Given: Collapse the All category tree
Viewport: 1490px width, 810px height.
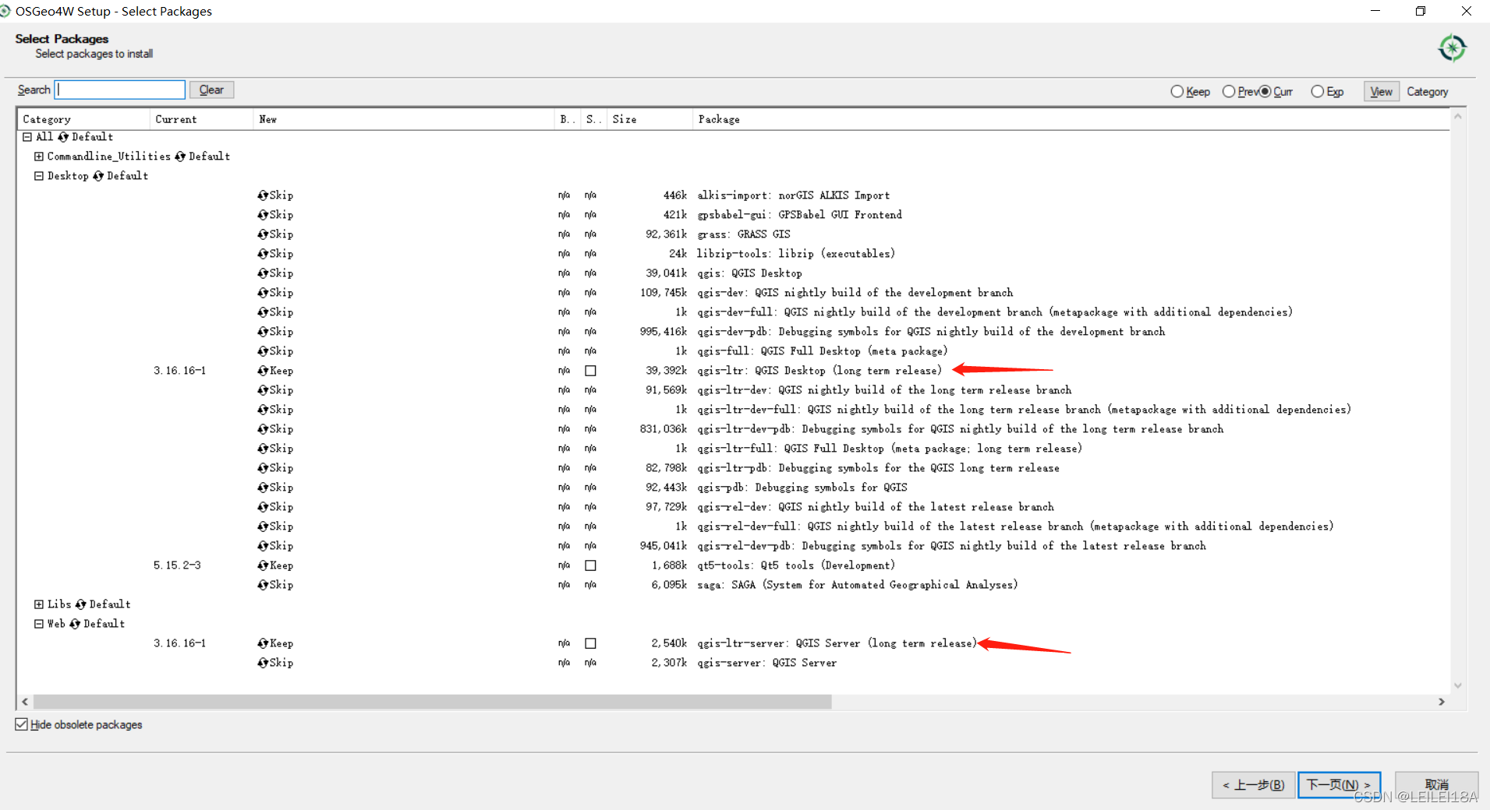Looking at the screenshot, I should (x=27, y=137).
